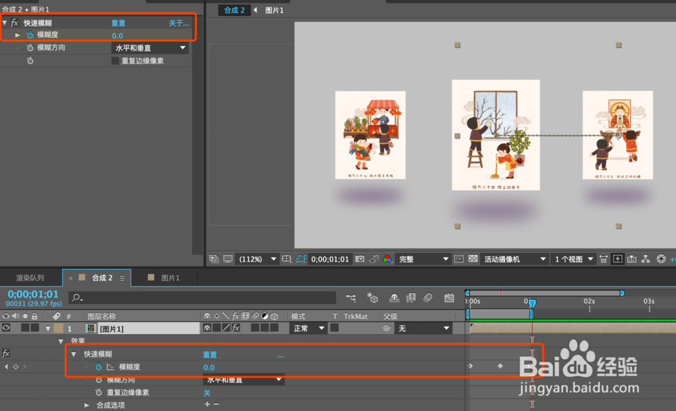The height and width of the screenshot is (411, 676).
Task: Toggle the preserve transparency T box
Action: click(x=335, y=329)
